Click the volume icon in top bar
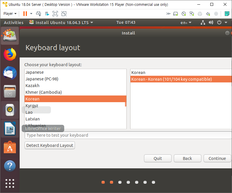The height and width of the screenshot is (193, 232). tap(211, 22)
